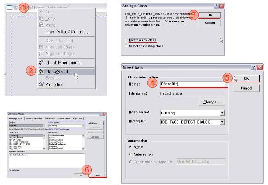Select Create a new class option
This screenshot has height=185, width=268.
141,40
